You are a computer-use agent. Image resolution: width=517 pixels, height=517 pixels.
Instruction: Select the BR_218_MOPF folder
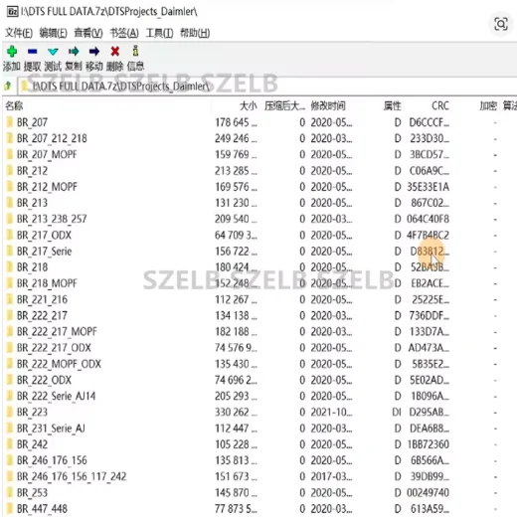[x=47, y=283]
